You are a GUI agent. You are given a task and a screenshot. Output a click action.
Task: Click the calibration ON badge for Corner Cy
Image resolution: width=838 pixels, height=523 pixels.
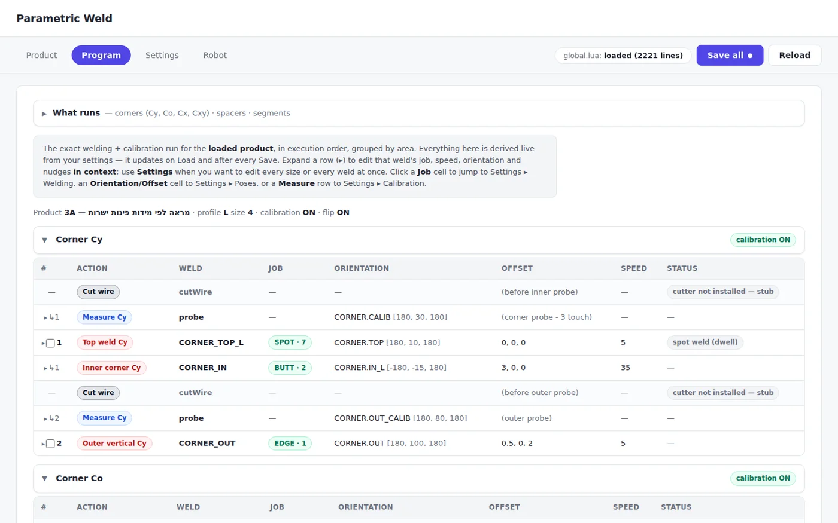763,240
